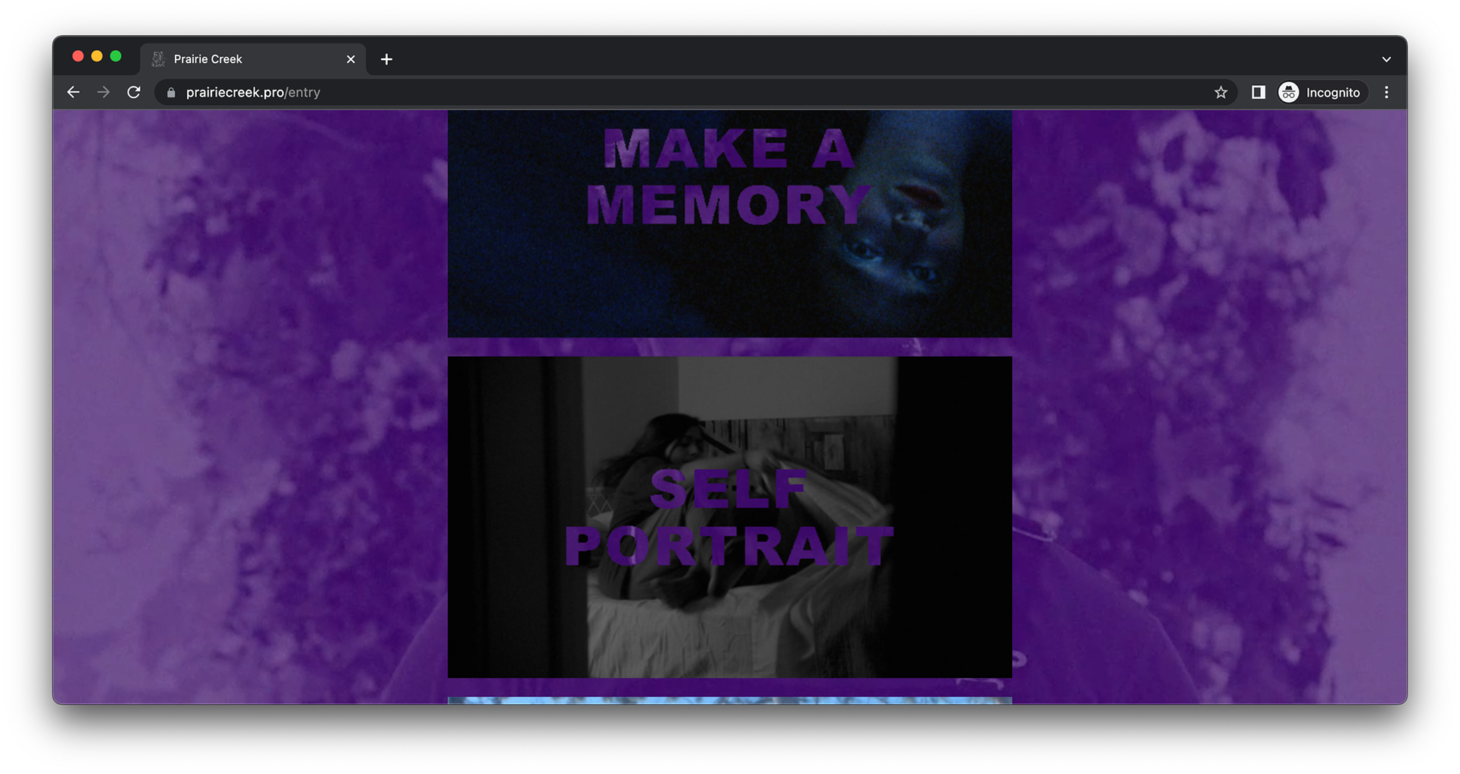
Task: Go back to the previous page
Action: click(73, 92)
